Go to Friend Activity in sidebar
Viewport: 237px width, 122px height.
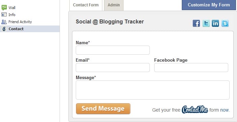(20, 22)
